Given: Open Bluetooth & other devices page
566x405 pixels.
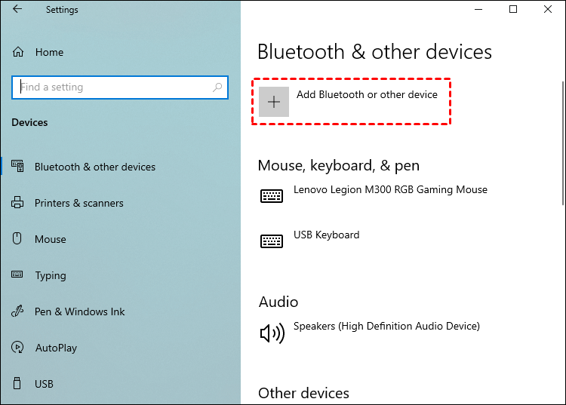Looking at the screenshot, I should 94,167.
